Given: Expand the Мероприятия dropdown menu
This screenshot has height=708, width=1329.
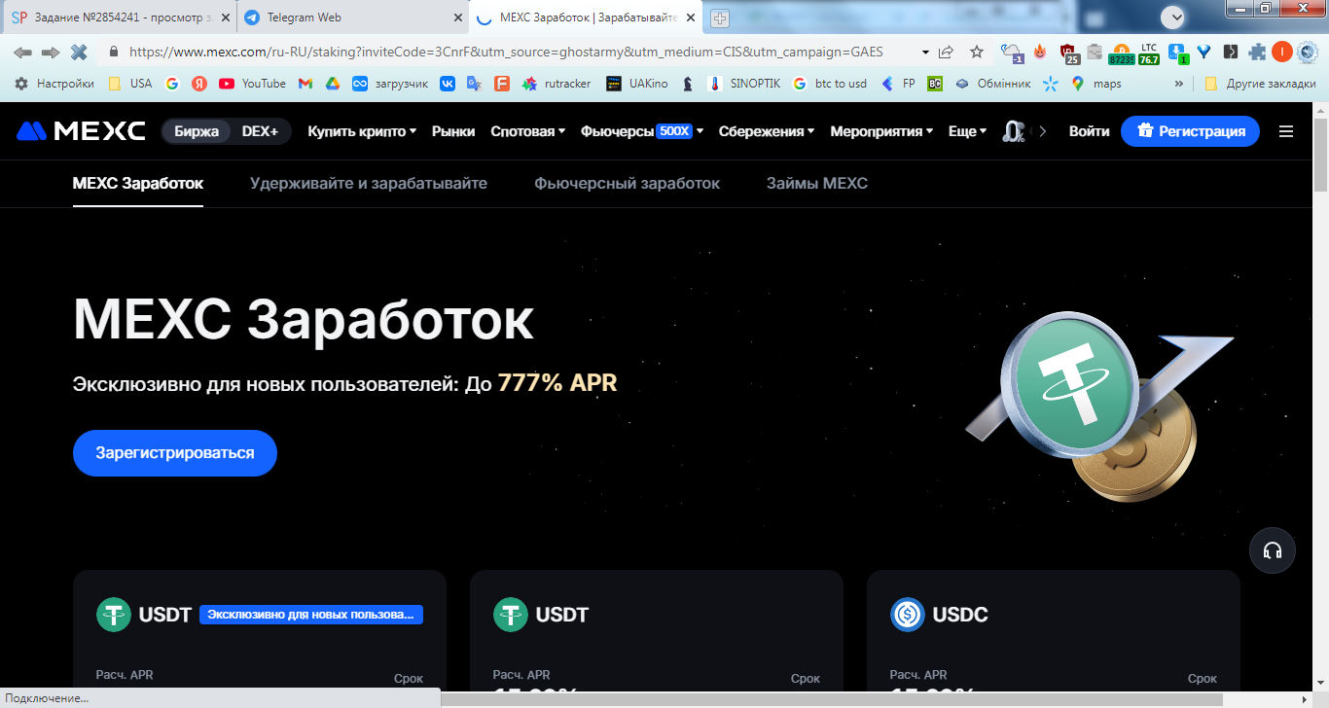Looking at the screenshot, I should point(881,131).
